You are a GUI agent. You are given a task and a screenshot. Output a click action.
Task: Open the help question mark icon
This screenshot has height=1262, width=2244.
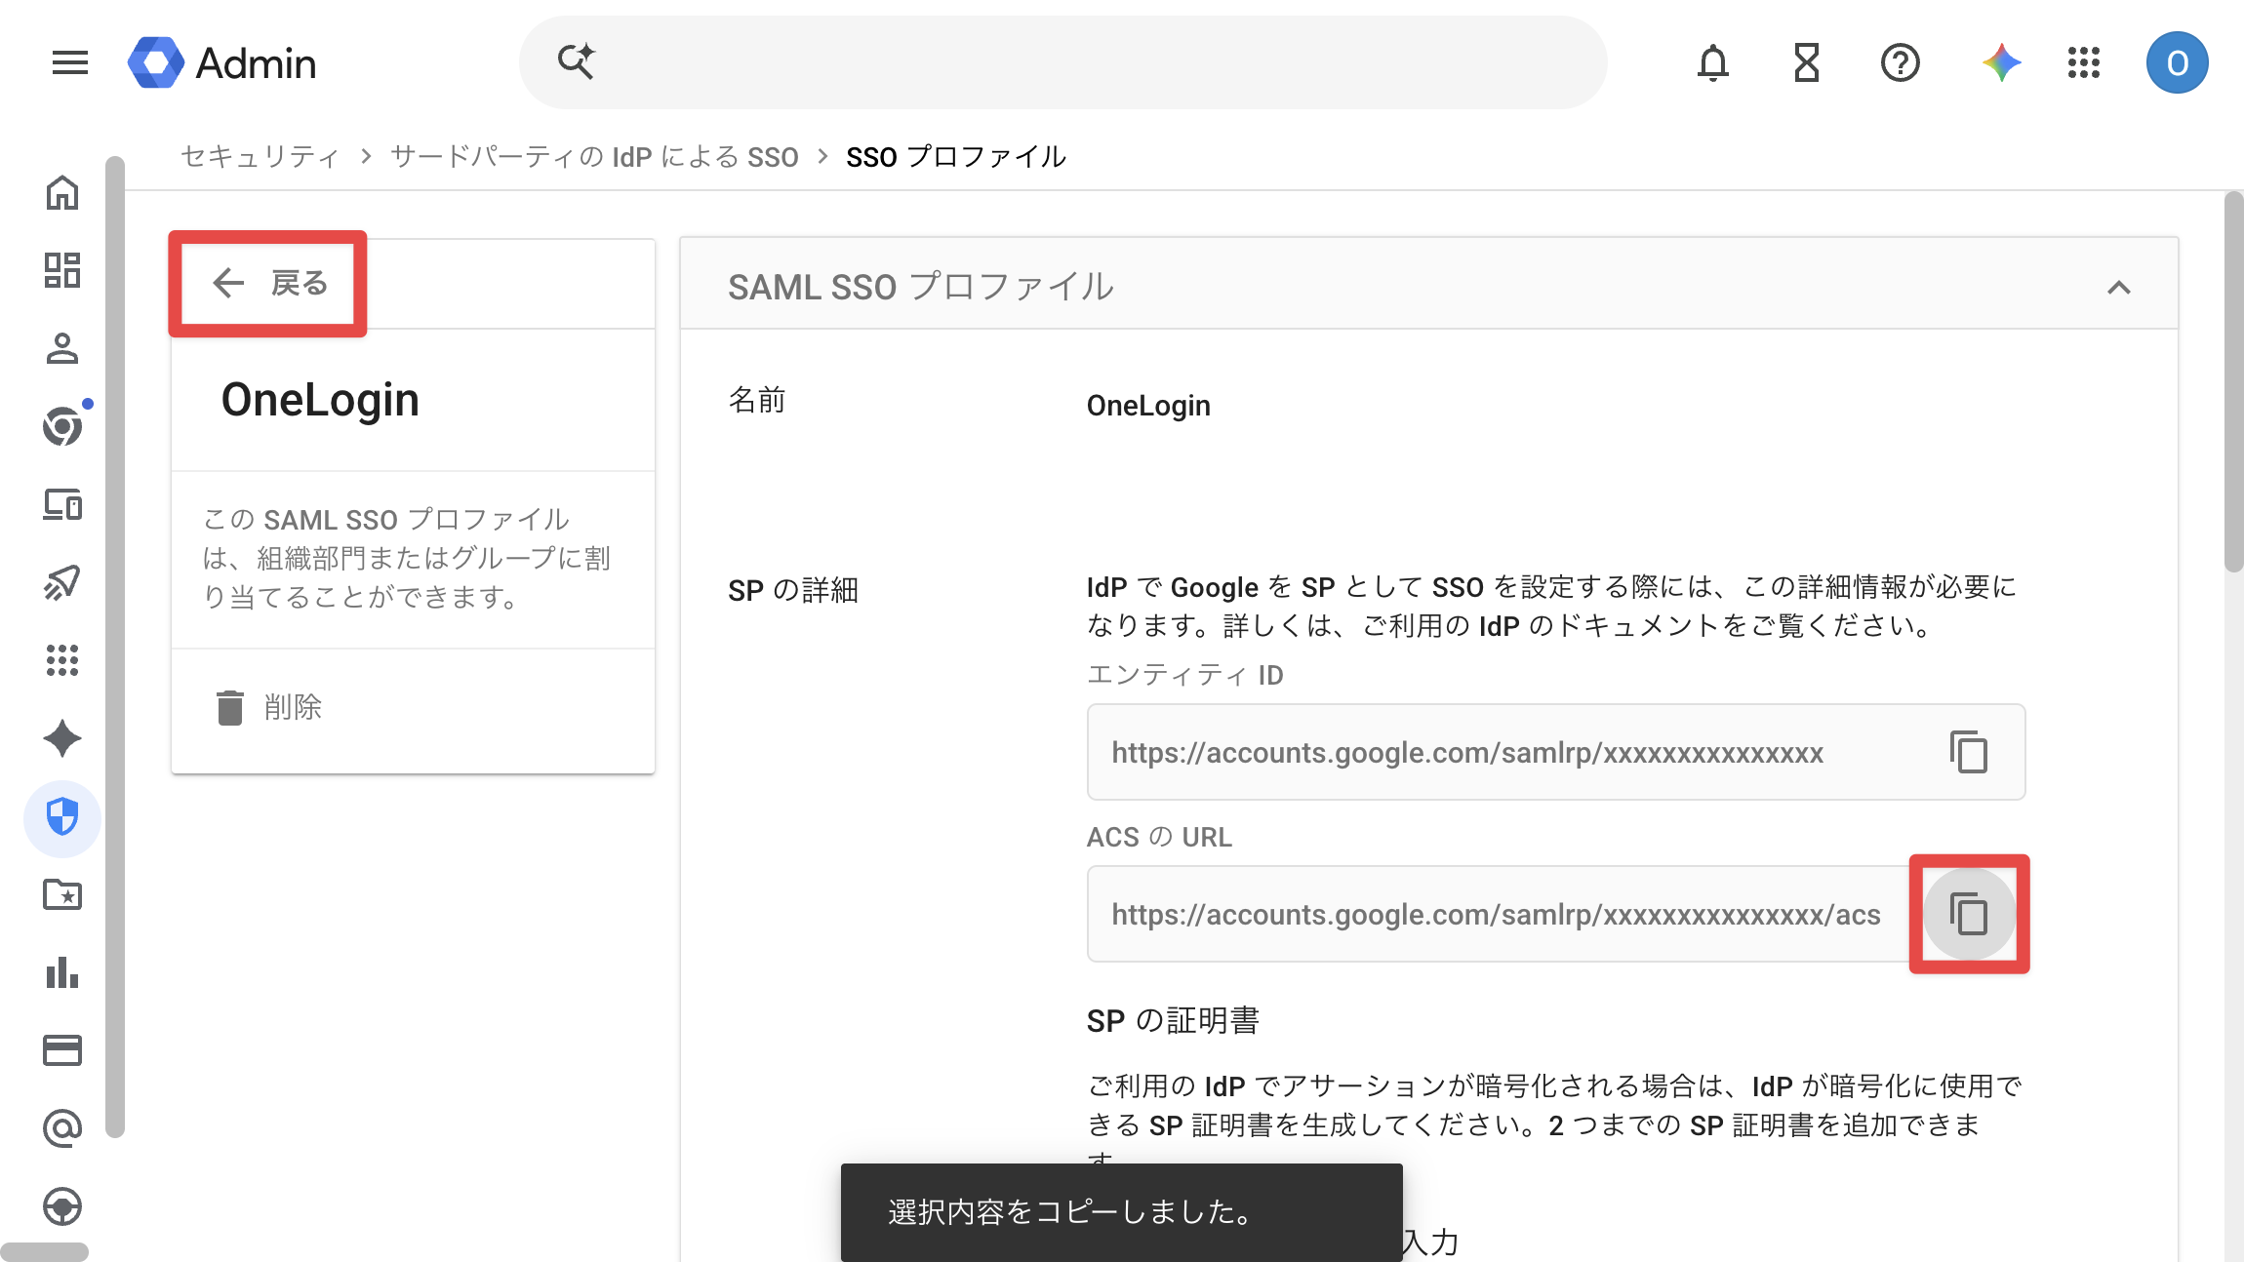point(1900,63)
